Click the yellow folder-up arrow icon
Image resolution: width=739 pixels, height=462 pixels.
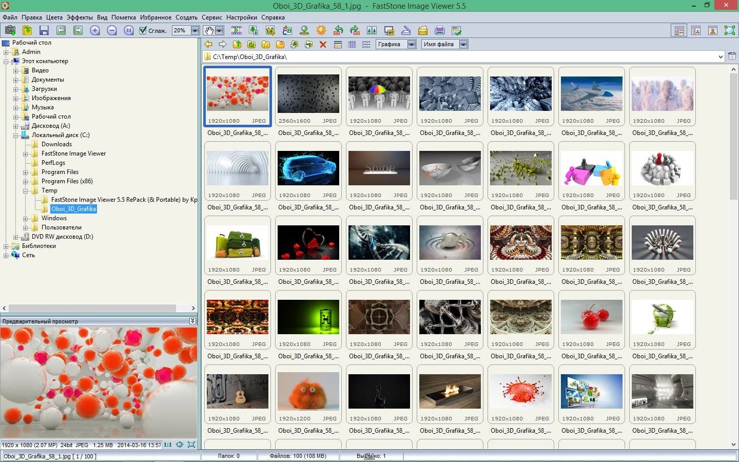(x=237, y=45)
